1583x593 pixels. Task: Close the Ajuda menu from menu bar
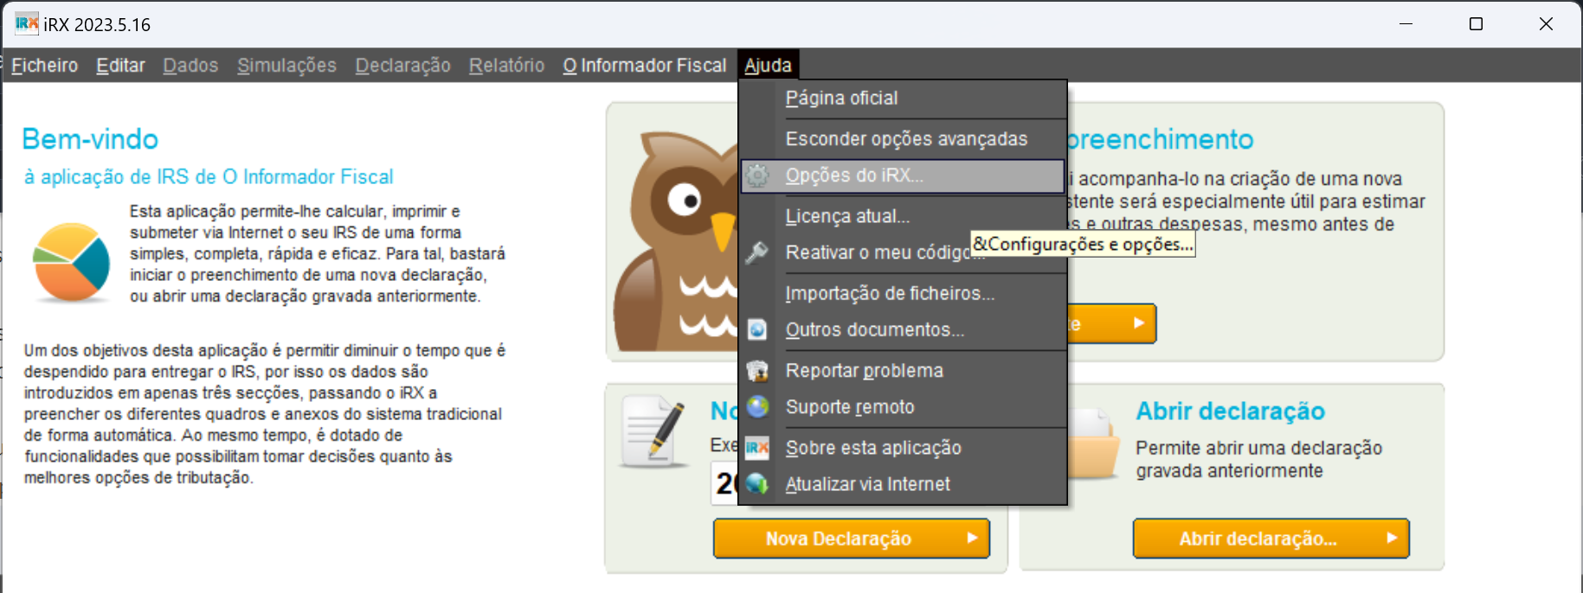[768, 66]
